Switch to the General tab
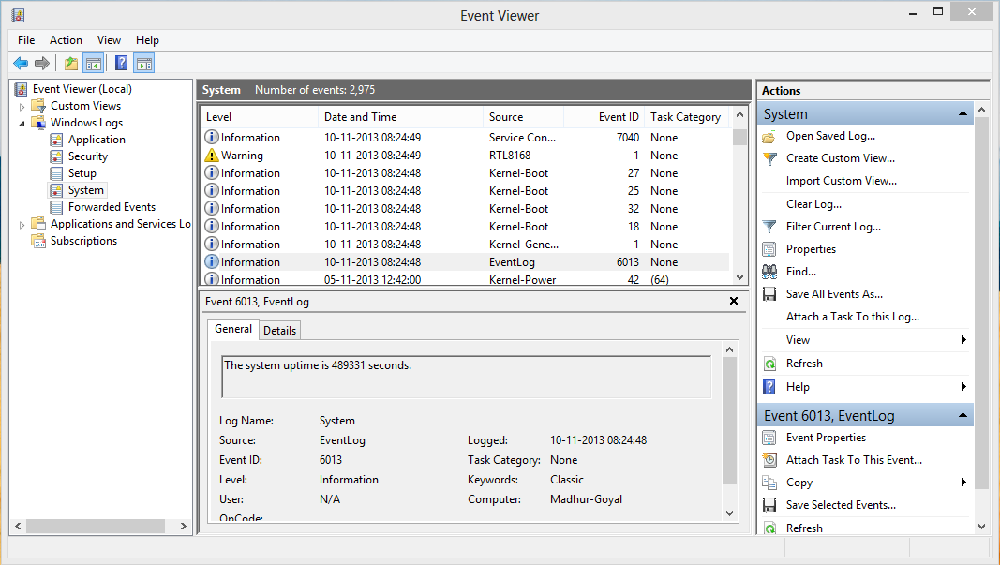The height and width of the screenshot is (565, 1000). point(232,329)
